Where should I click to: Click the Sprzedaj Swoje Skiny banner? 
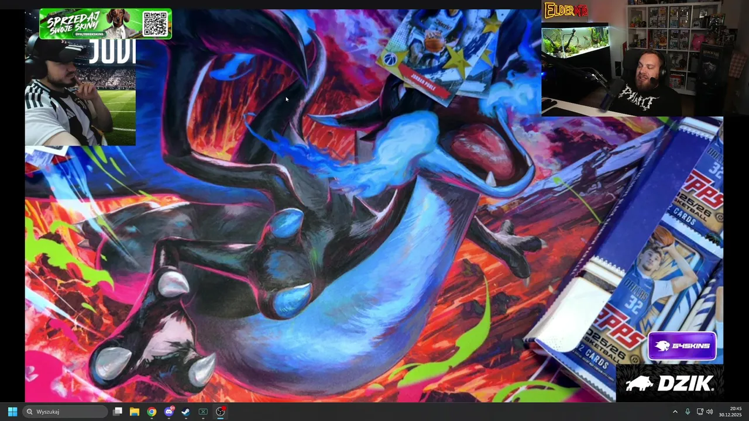[105, 23]
